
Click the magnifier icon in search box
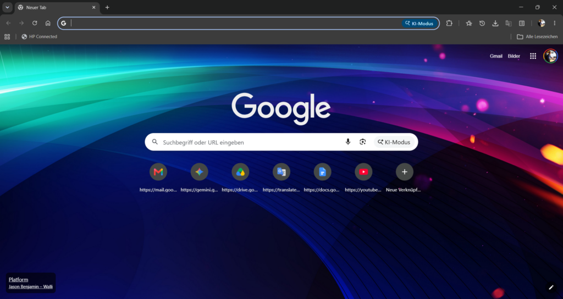(x=154, y=142)
